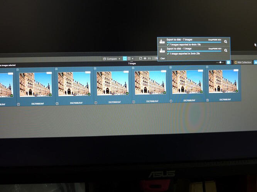The width and height of the screenshot is (257, 192).
Task: Select the virtual copy 3 thumbnail
Action: [x=113, y=83]
